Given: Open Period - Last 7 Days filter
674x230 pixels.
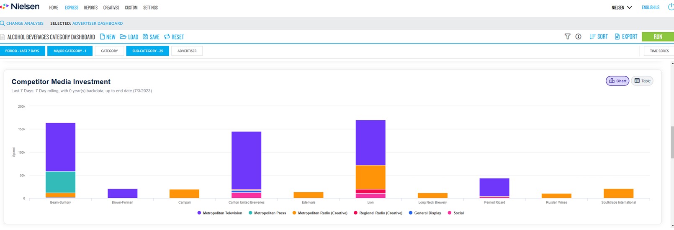Looking at the screenshot, I should 22,51.
